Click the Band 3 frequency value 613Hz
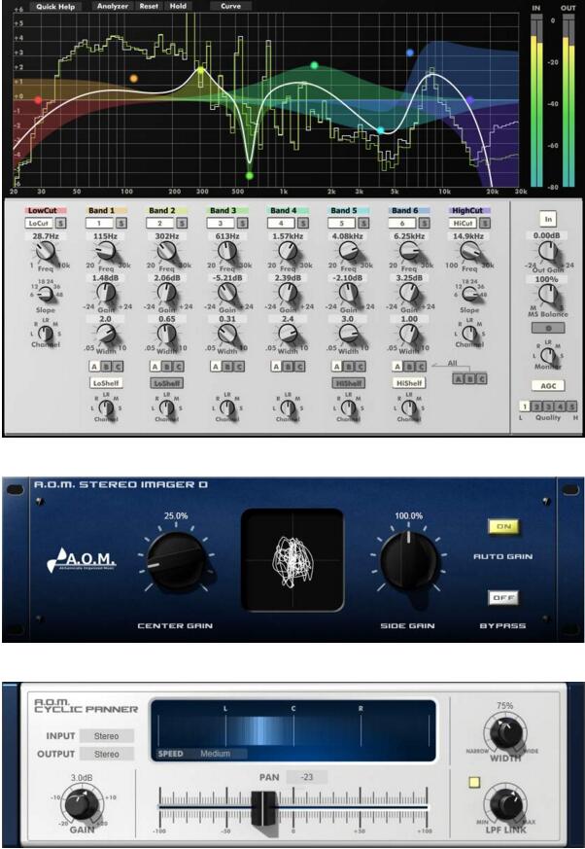 pyautogui.click(x=227, y=236)
